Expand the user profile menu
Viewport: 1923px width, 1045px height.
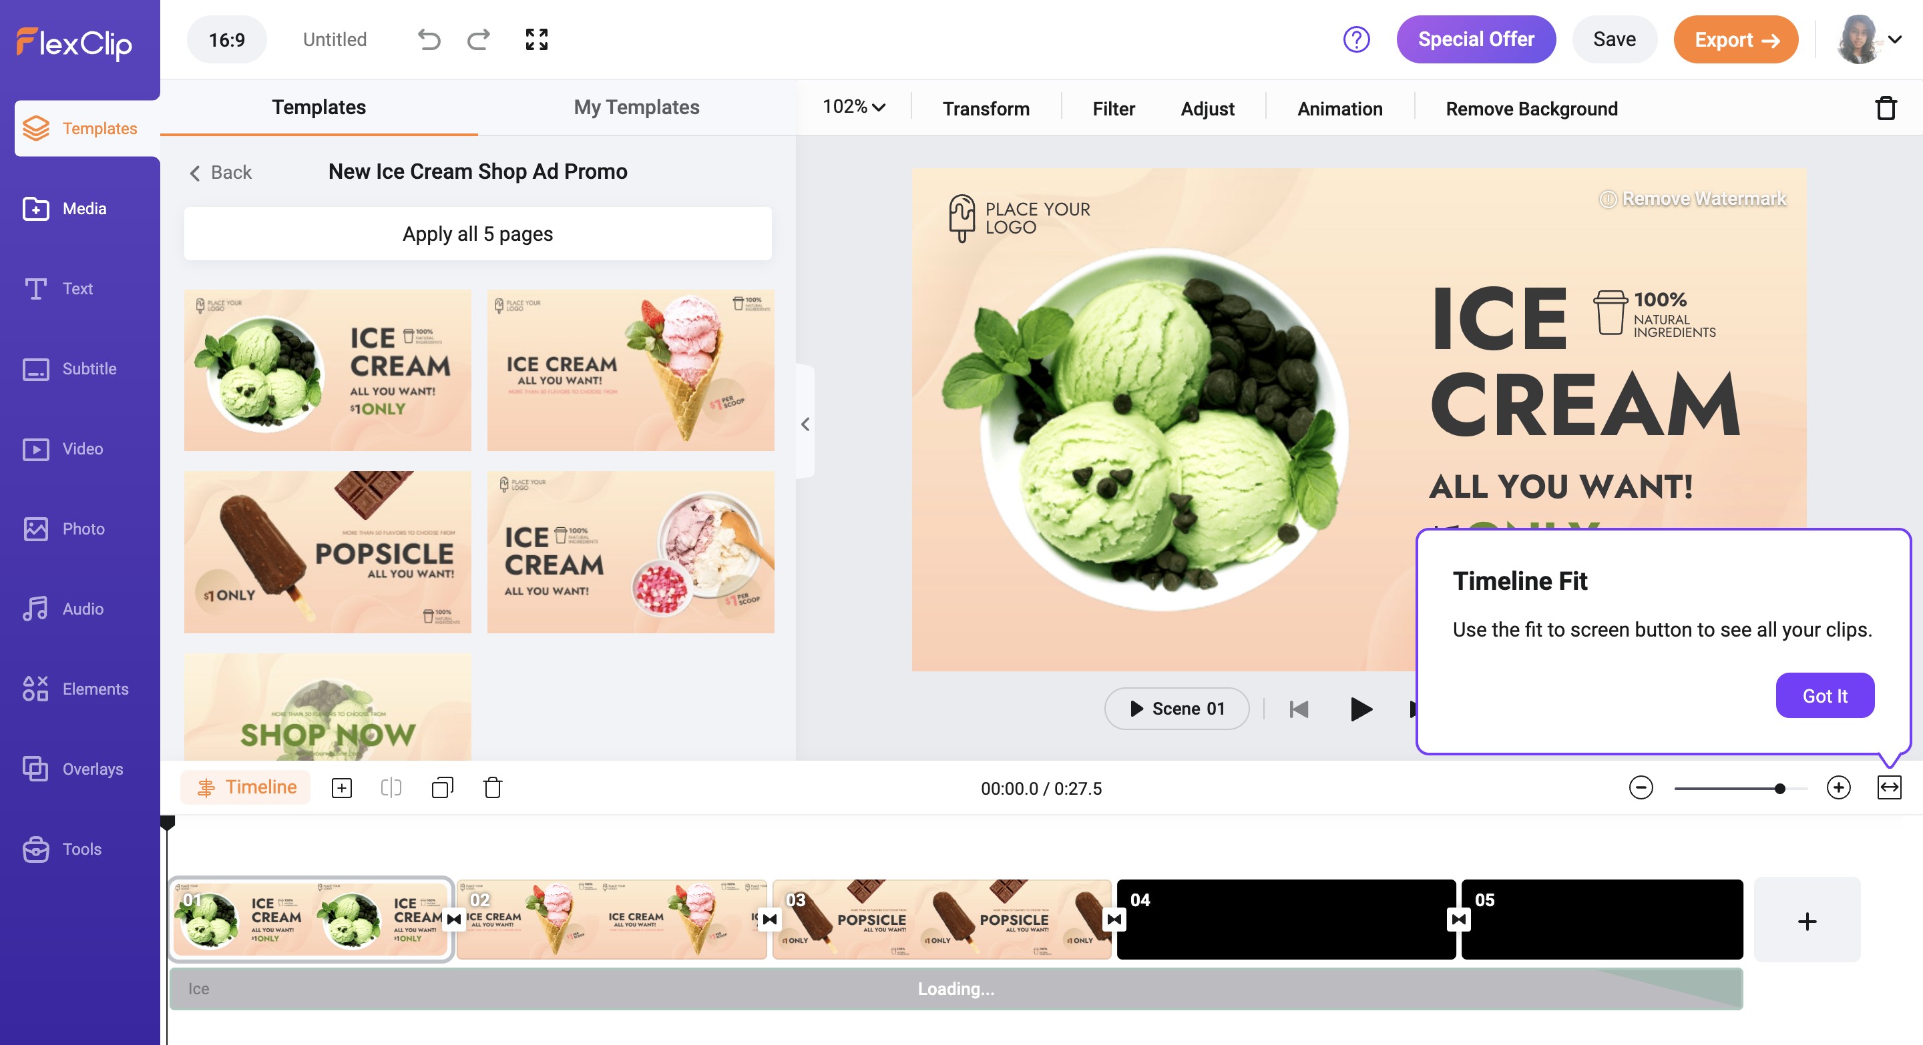coord(1895,39)
